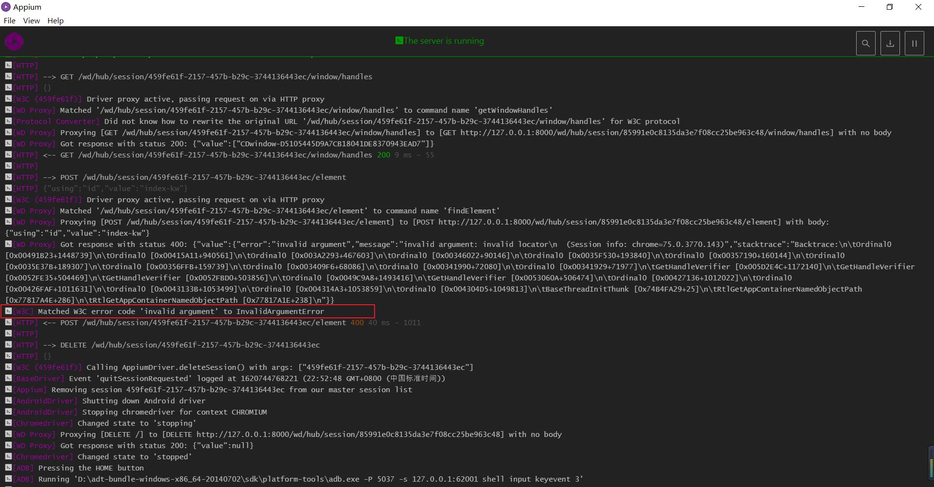Minimize the Appium window
The width and height of the screenshot is (934, 487).
tap(862, 7)
